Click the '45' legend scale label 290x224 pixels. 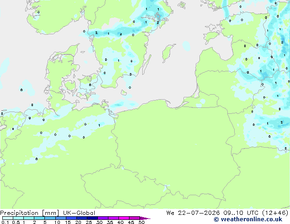(131, 222)
